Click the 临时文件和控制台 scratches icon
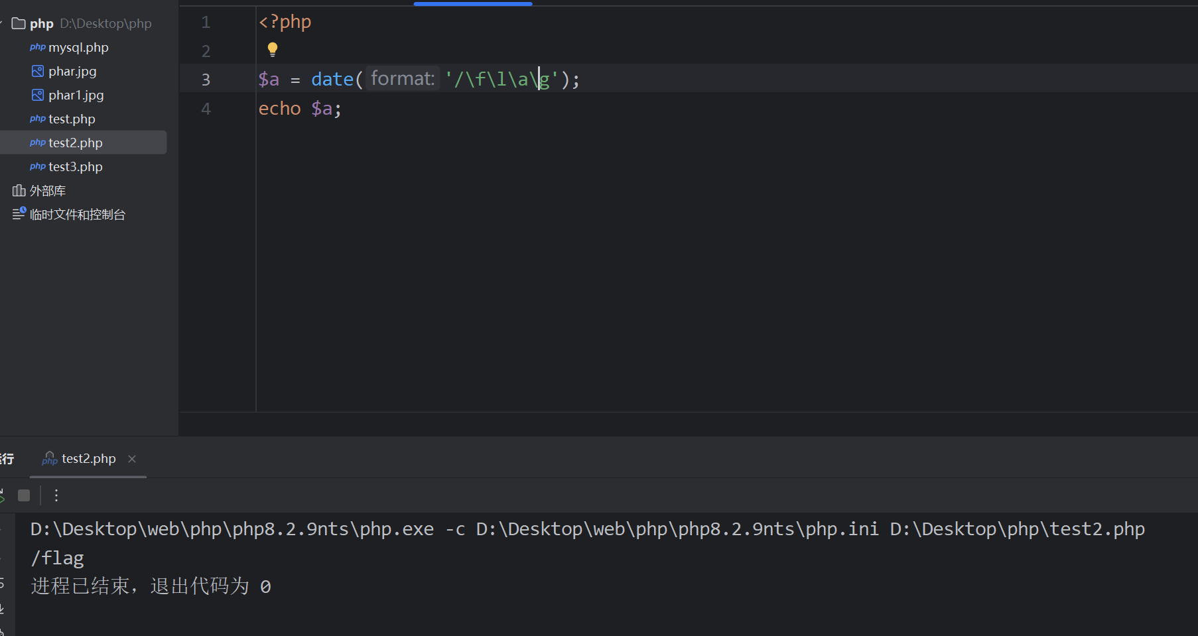 click(19, 214)
